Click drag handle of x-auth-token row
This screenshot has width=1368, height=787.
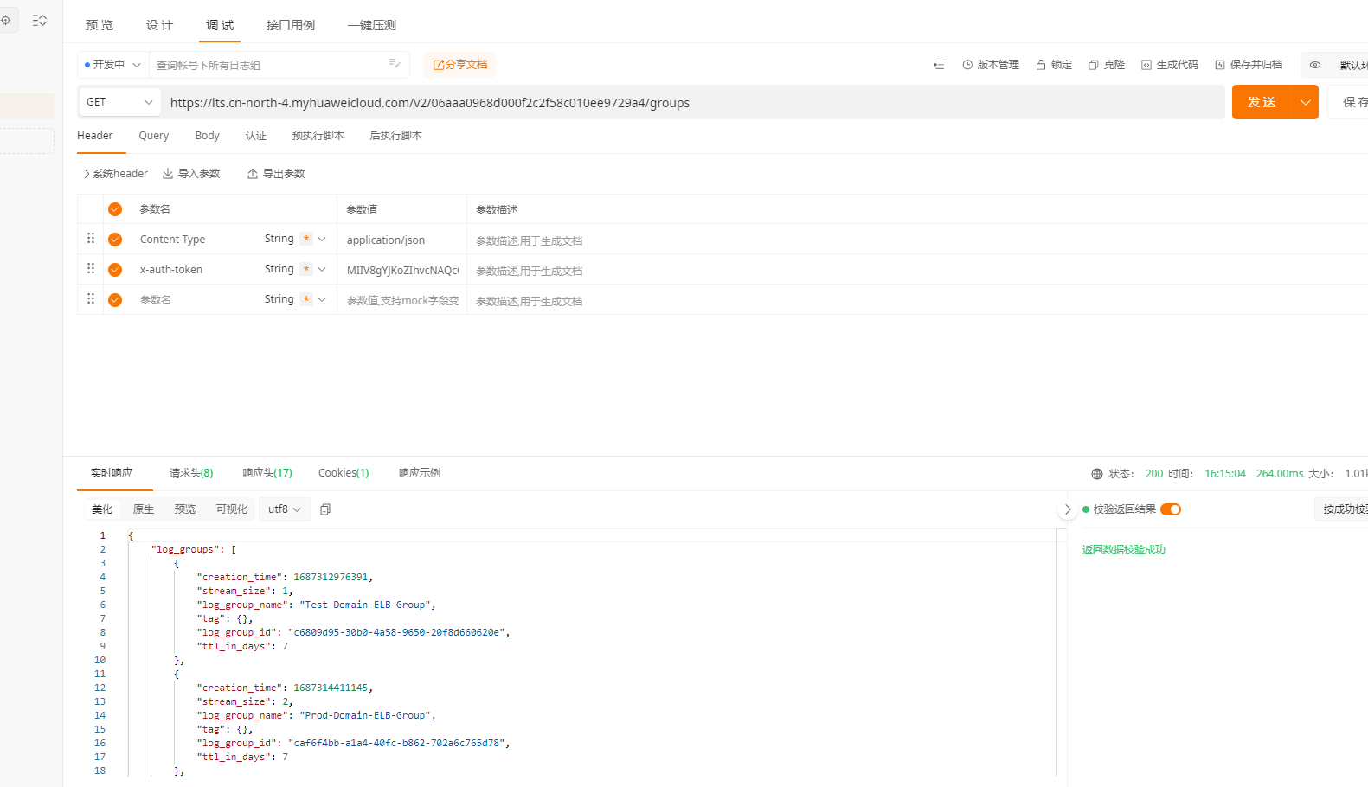(x=91, y=268)
